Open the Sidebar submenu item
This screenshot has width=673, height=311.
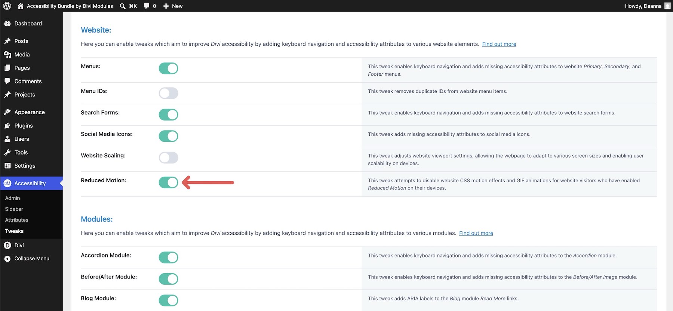14,209
